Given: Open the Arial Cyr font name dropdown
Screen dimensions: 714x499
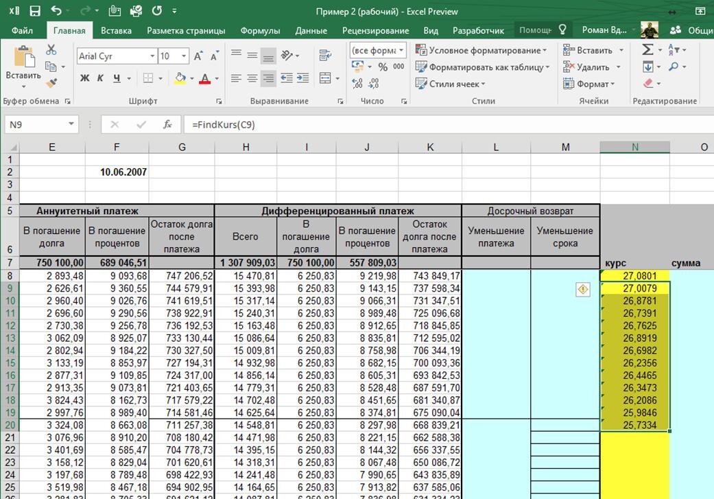Looking at the screenshot, I should (152, 56).
